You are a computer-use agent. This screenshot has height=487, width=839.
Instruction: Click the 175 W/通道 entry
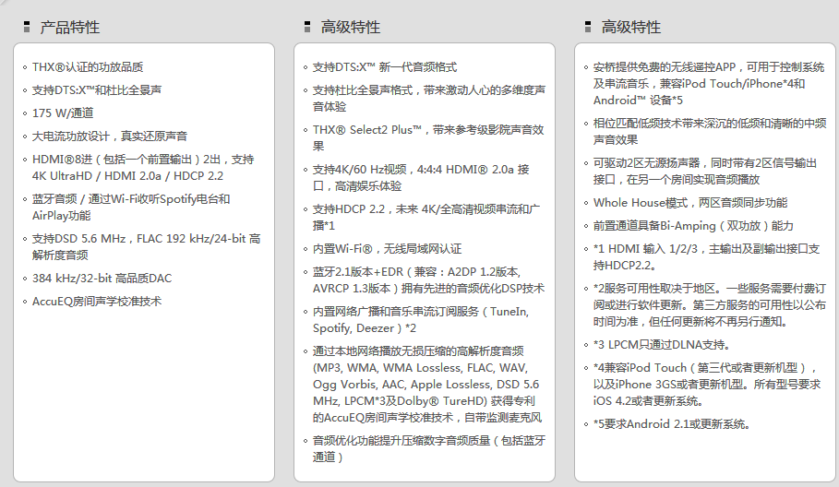[x=63, y=113]
